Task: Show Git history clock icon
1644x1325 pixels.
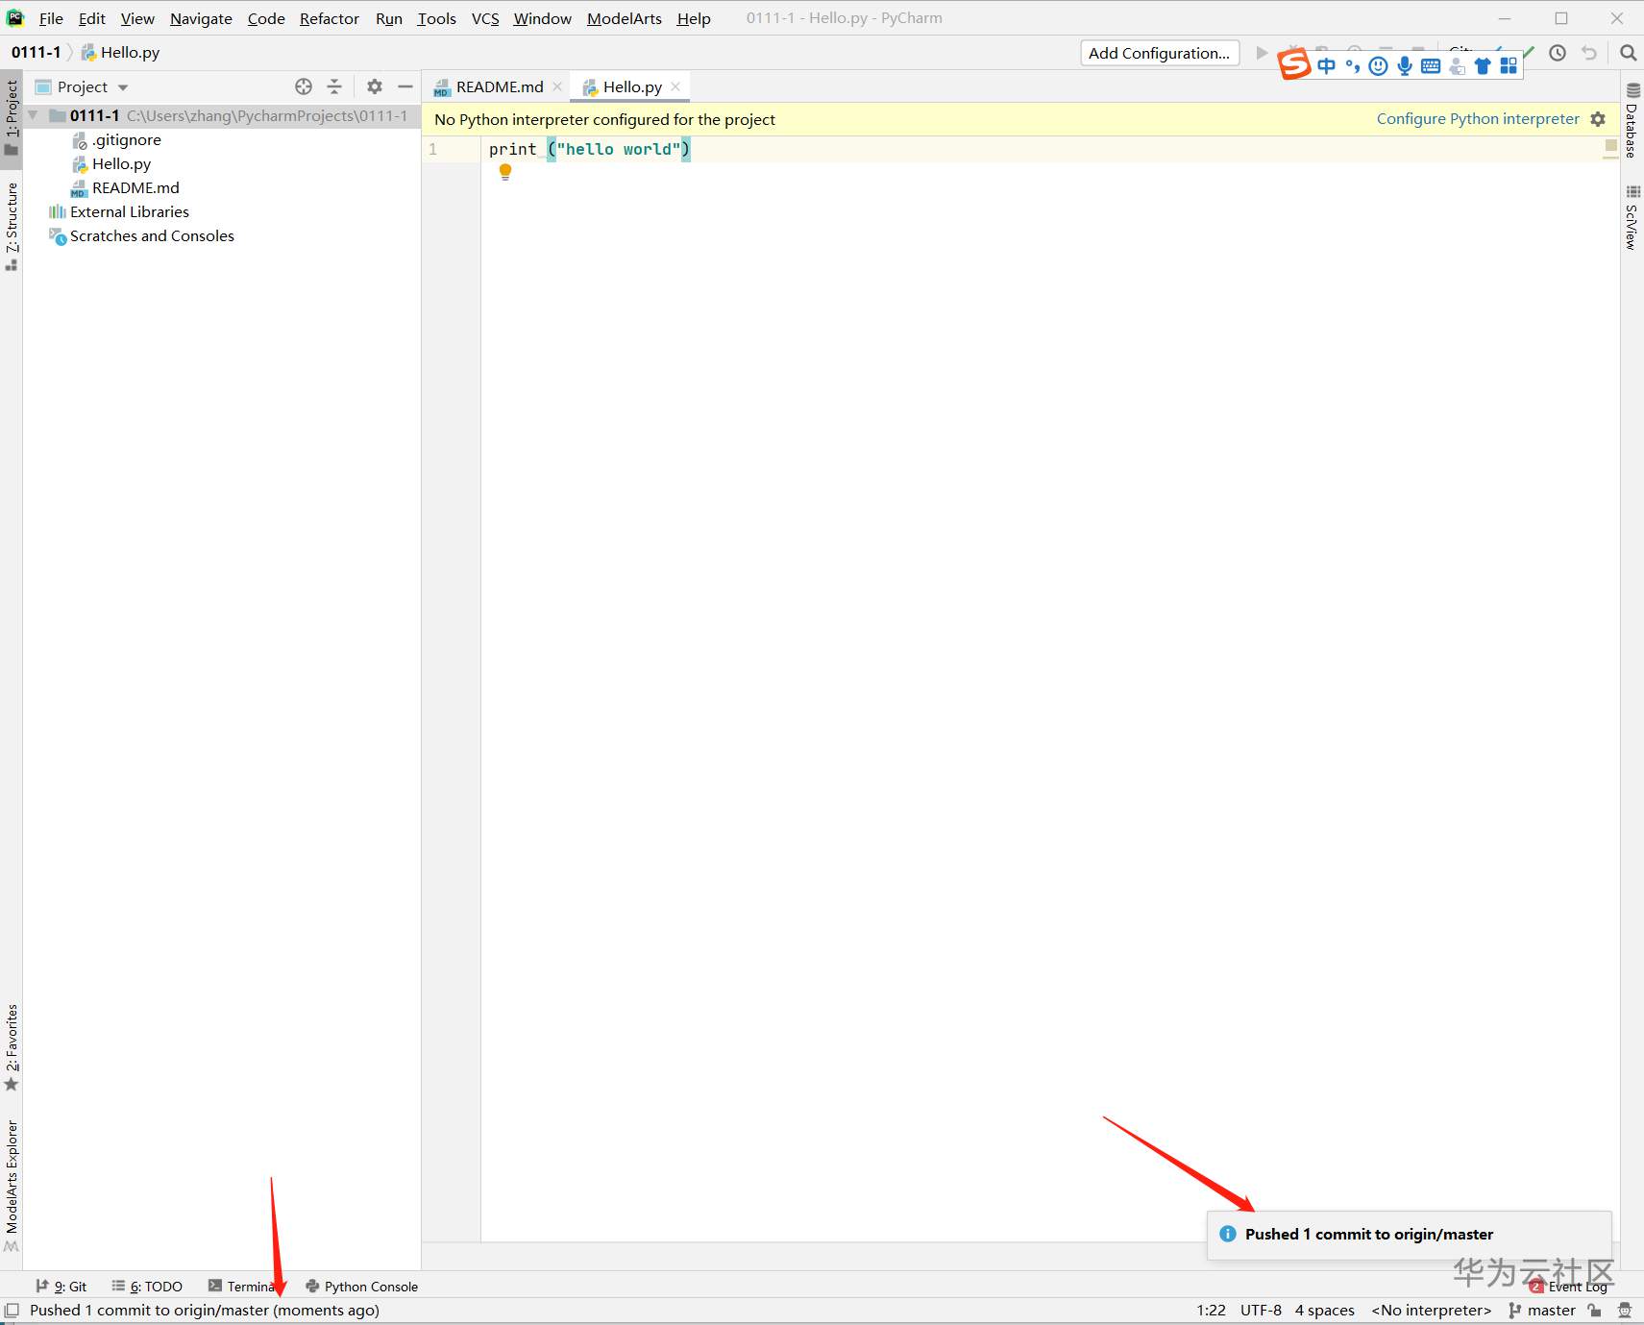Action: pyautogui.click(x=1558, y=53)
